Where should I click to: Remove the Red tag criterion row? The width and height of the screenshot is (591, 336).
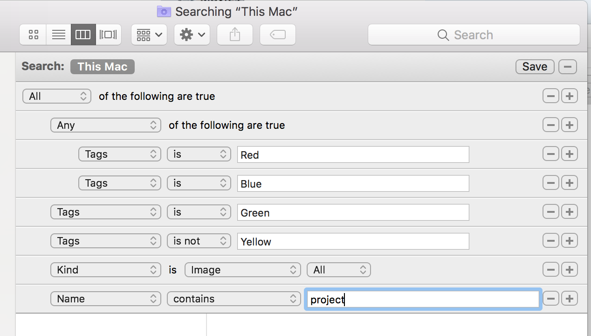pos(551,154)
